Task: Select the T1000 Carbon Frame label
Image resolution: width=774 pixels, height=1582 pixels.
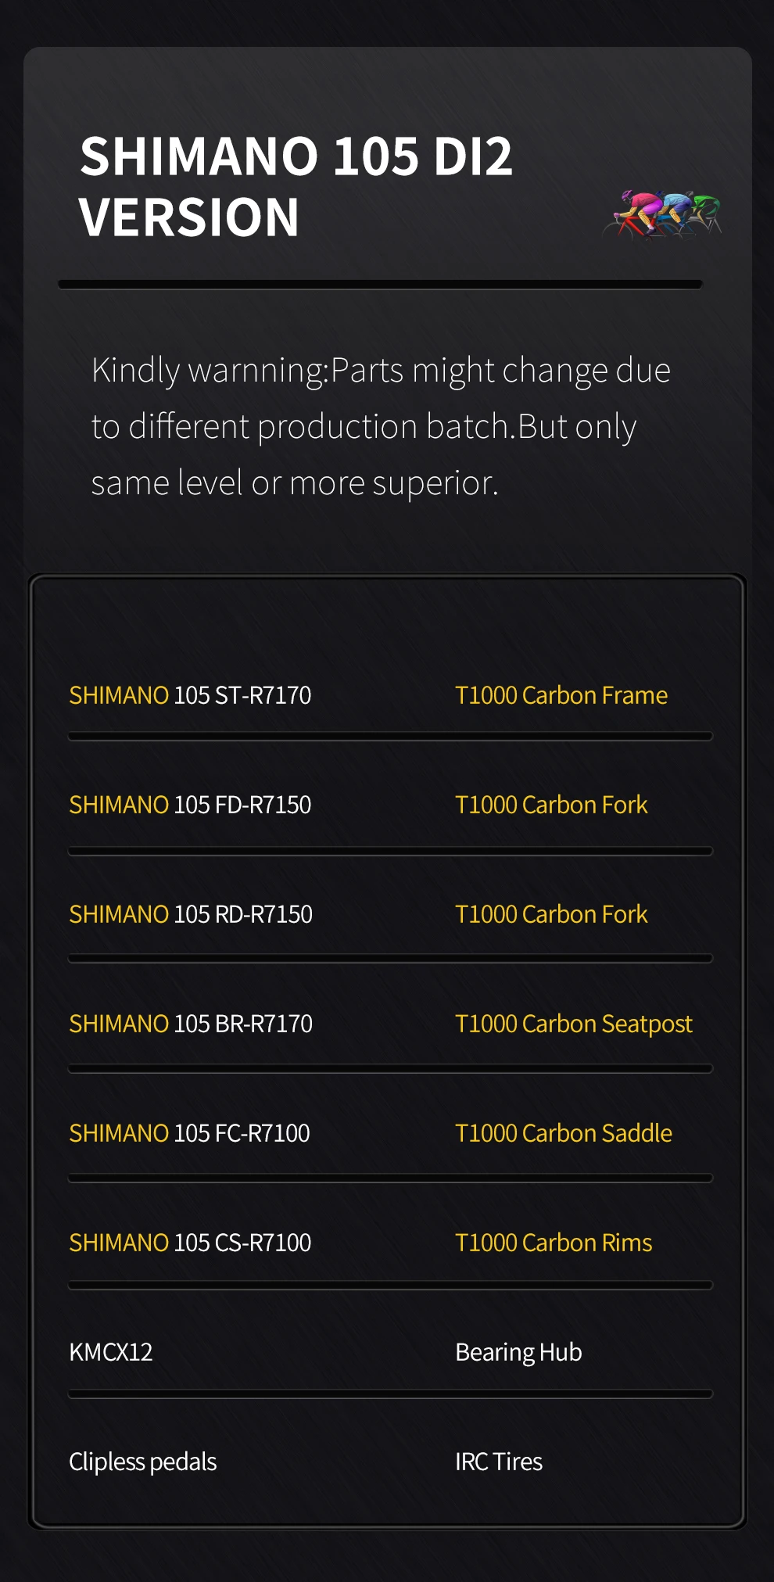Action: coord(561,695)
